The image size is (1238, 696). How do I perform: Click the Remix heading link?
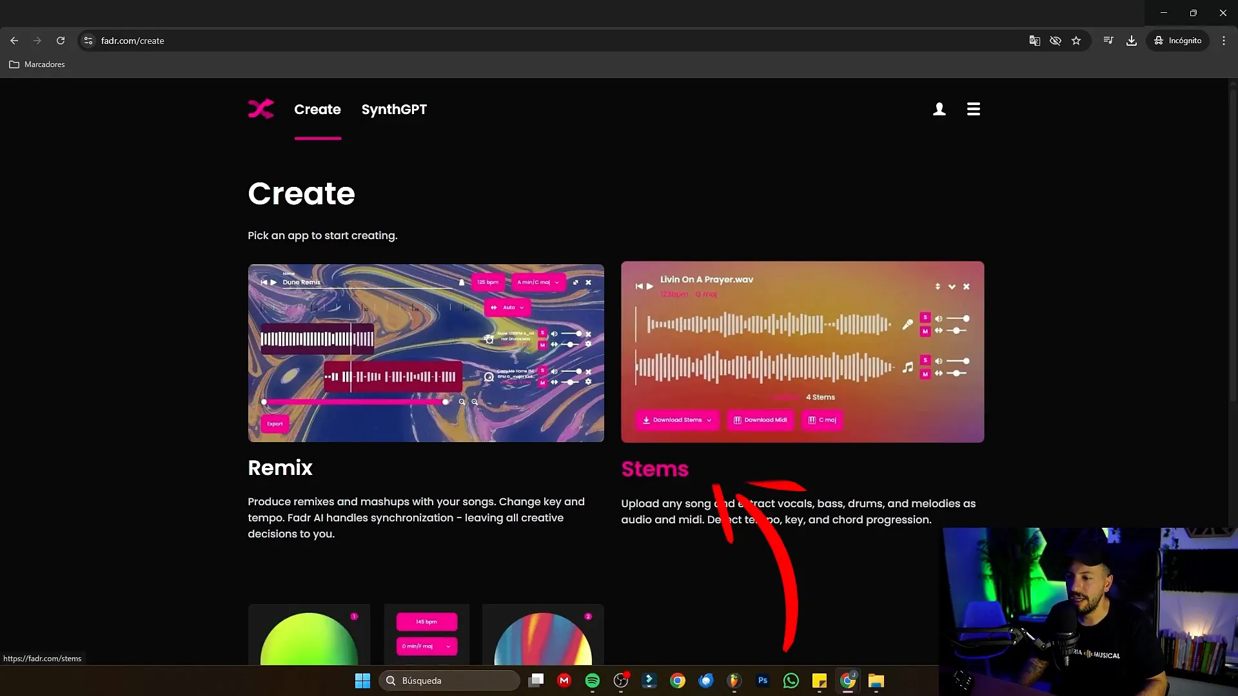280,468
